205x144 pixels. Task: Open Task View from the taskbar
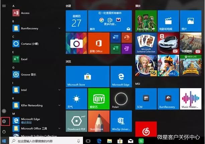(x=88, y=141)
